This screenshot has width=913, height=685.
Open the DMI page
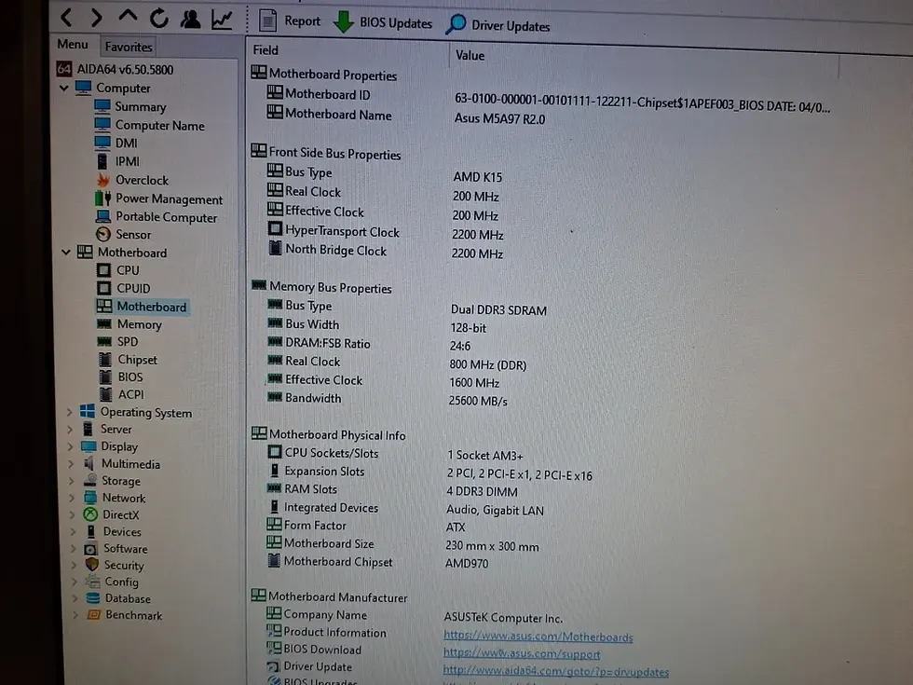(116, 143)
